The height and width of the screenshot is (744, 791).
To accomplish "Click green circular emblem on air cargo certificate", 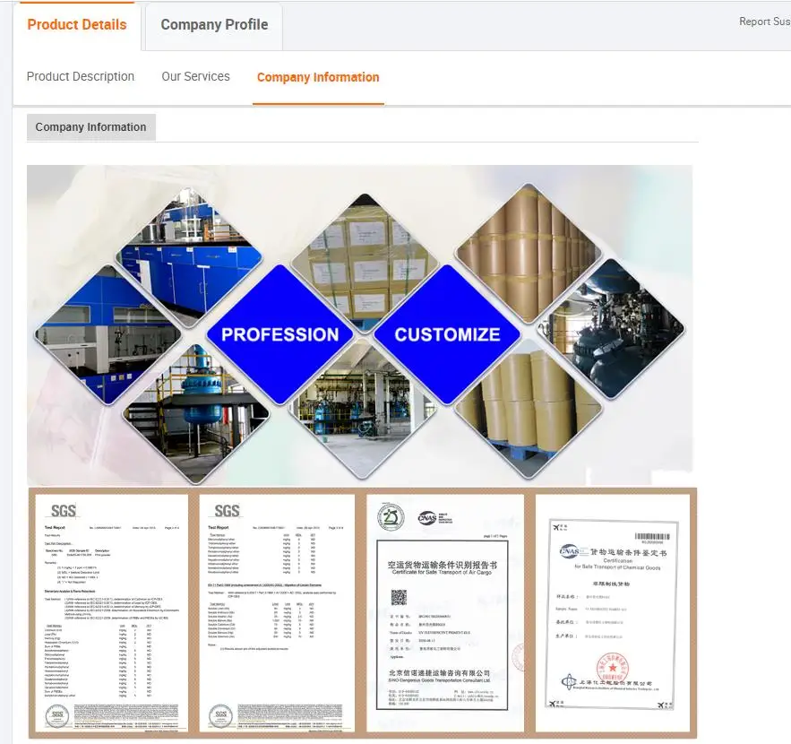I will click(391, 517).
